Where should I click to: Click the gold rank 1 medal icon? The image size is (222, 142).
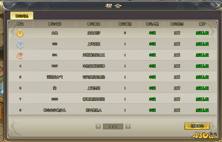click(x=20, y=33)
